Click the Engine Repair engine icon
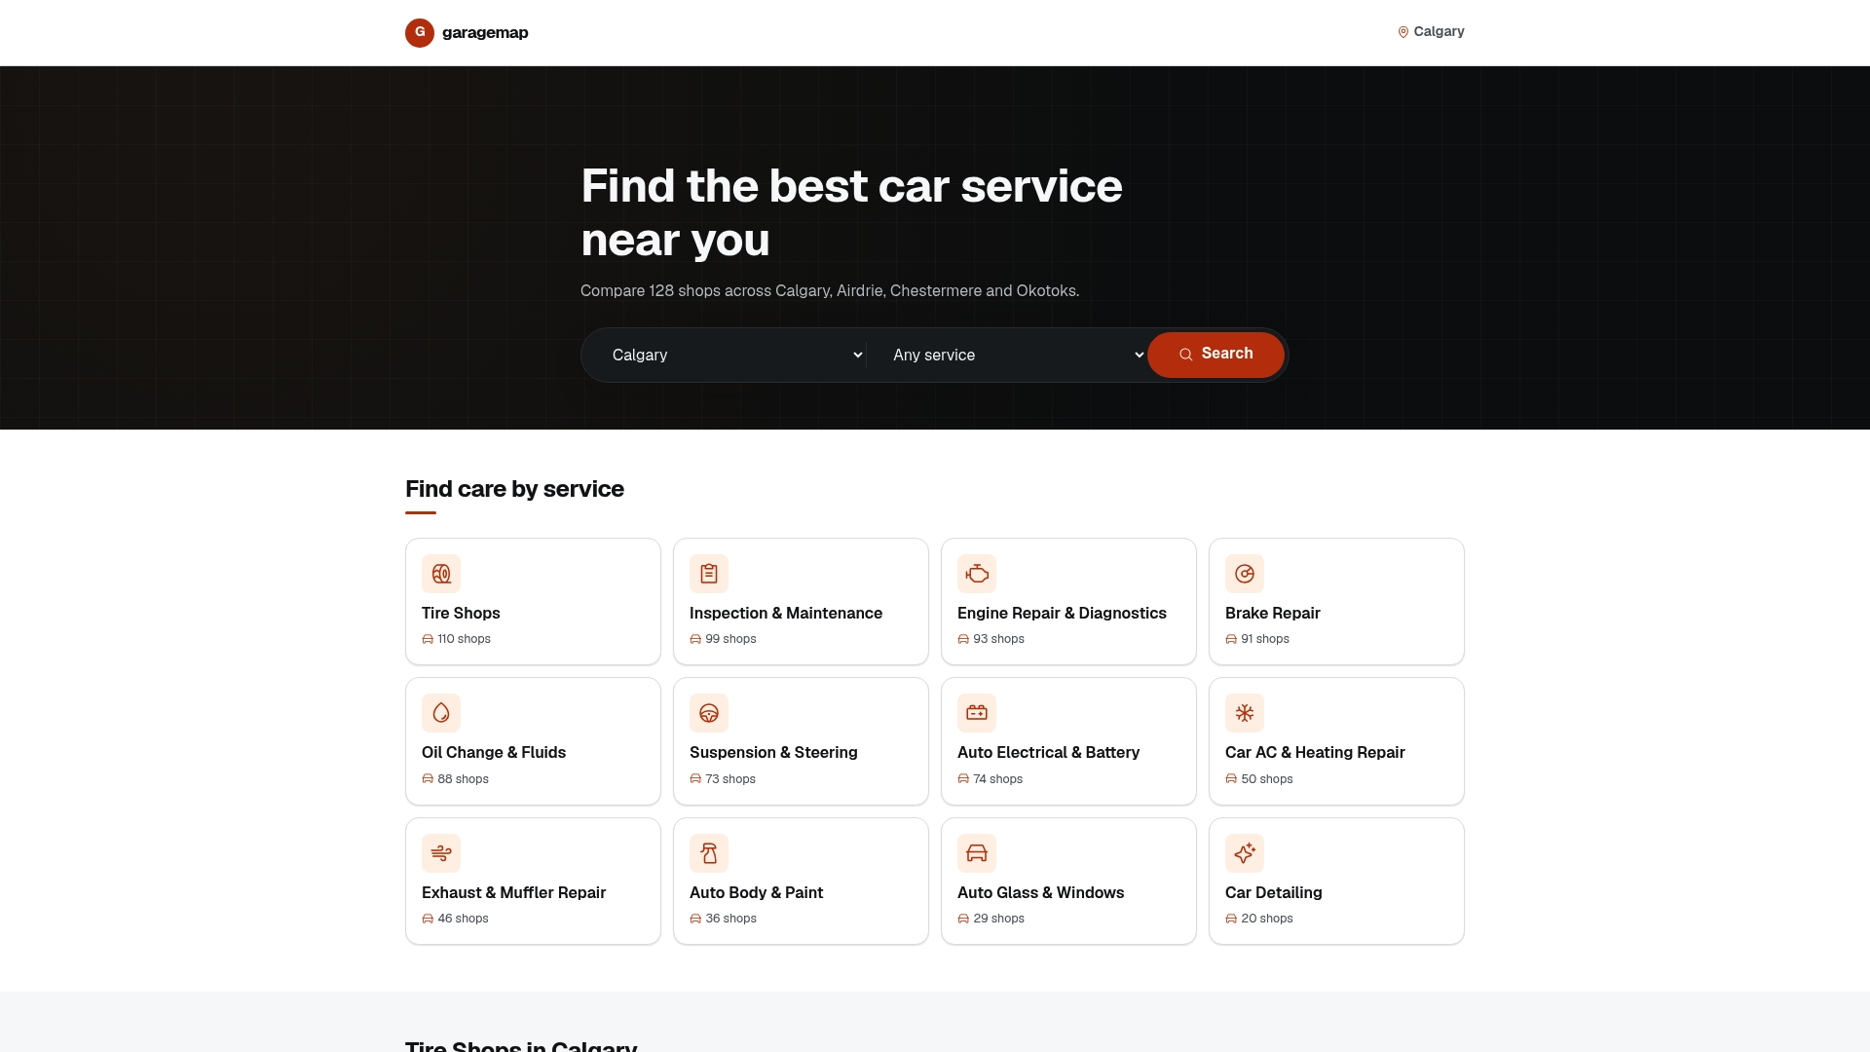 (977, 574)
